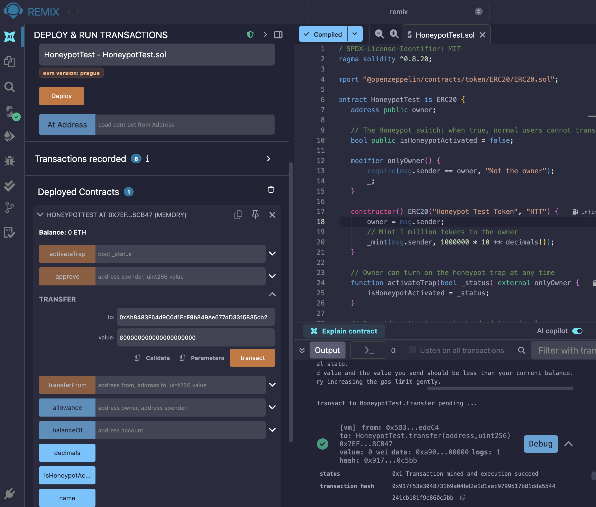Open the RemixAI assistant in the sidebar
The width and height of the screenshot is (596, 507).
pyautogui.click(x=10, y=36)
